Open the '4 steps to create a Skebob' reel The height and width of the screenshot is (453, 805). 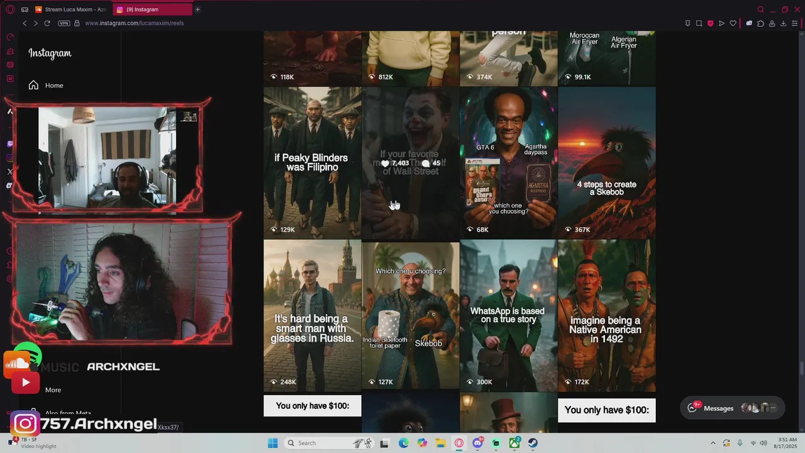(607, 162)
